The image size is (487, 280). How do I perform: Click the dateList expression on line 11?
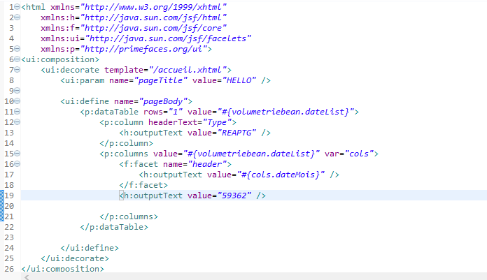[288, 112]
